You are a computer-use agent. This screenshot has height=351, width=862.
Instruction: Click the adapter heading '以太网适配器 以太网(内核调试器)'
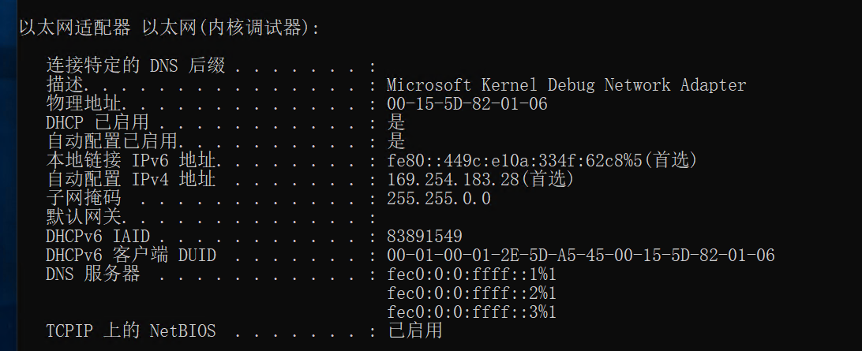pyautogui.click(x=170, y=28)
